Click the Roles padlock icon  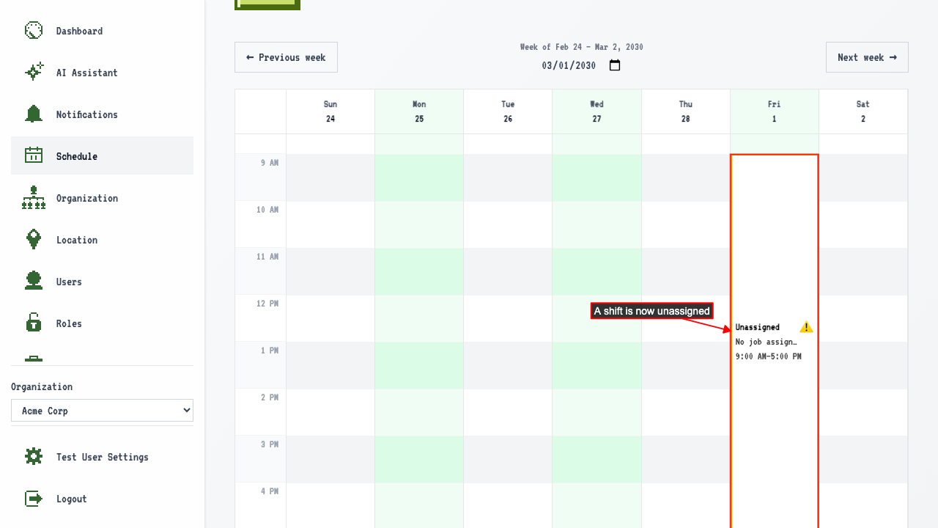click(x=34, y=323)
